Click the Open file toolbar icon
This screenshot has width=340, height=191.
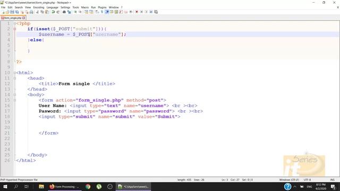coord(7,12)
